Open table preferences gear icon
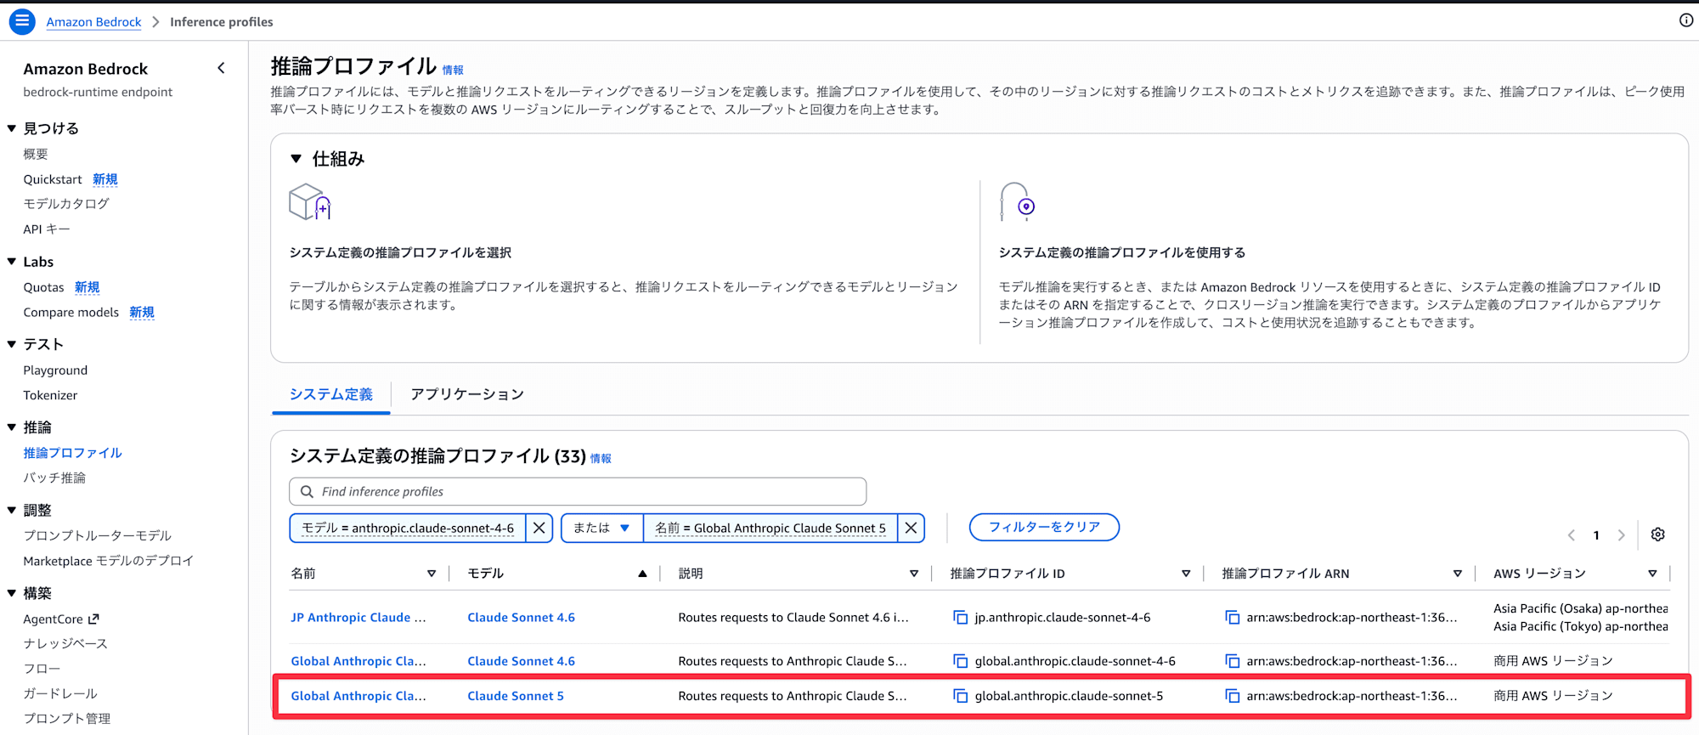Screen dimensions: 1699x735 tap(1657, 534)
